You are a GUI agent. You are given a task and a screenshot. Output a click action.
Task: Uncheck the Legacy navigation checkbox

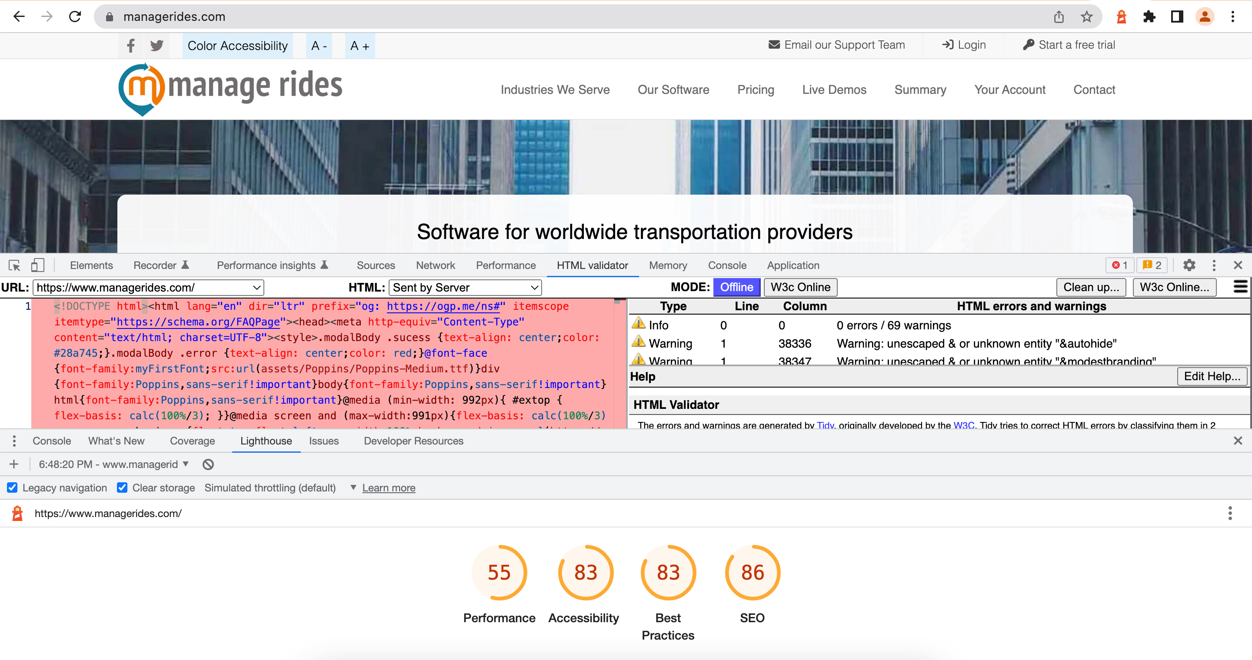12,488
